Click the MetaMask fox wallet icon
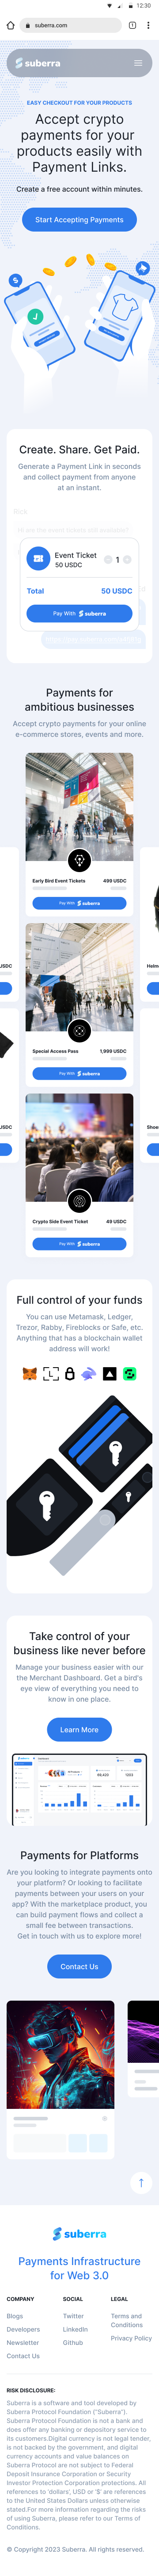This screenshot has height=2576, width=159. click(x=29, y=1374)
